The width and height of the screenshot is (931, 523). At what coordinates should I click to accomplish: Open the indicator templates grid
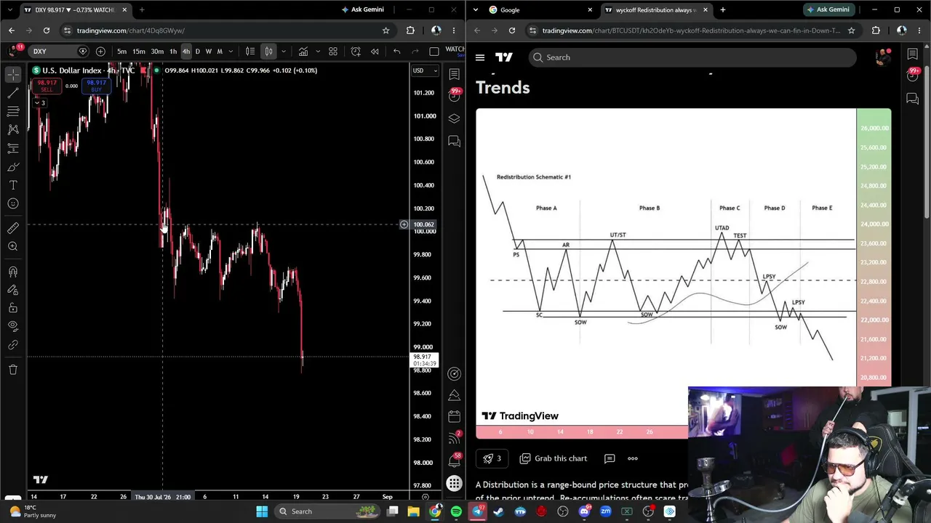pos(333,52)
